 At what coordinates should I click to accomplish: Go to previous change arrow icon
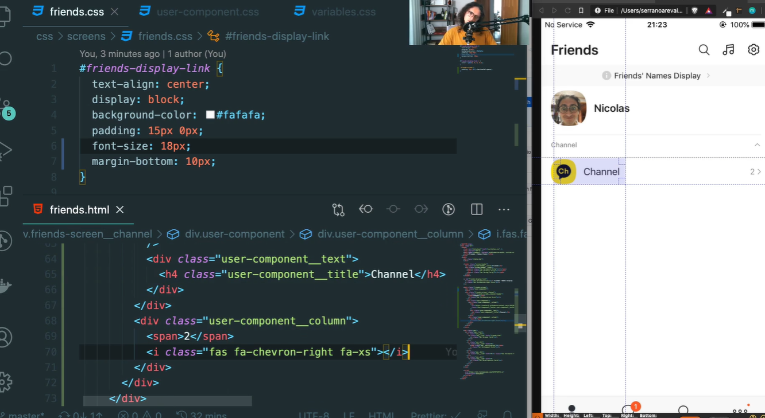pos(366,209)
